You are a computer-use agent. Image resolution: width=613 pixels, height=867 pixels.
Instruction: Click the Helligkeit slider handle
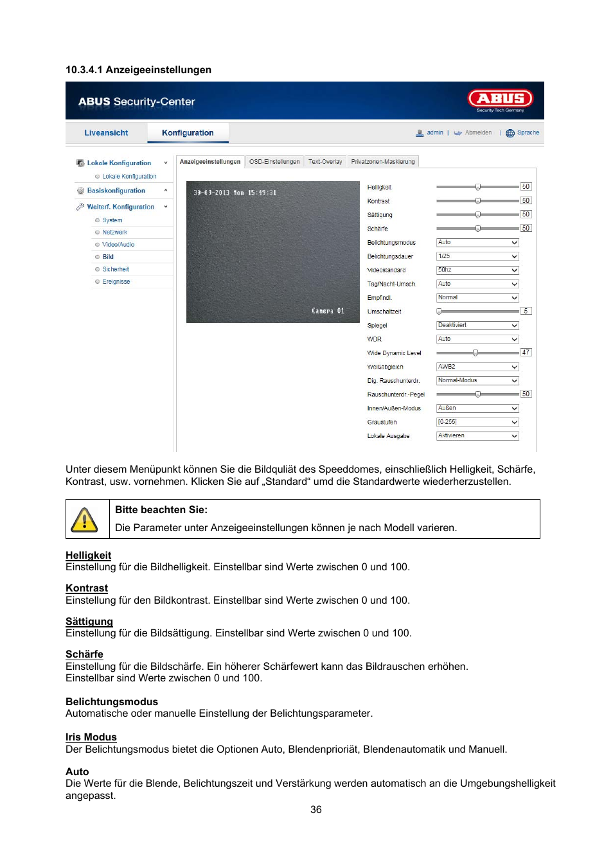coord(478,187)
